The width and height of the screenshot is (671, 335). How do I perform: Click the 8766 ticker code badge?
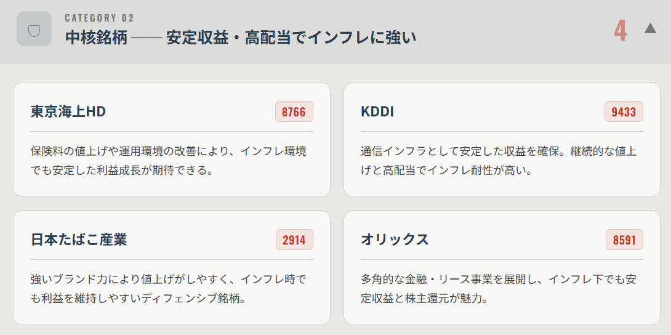(294, 112)
